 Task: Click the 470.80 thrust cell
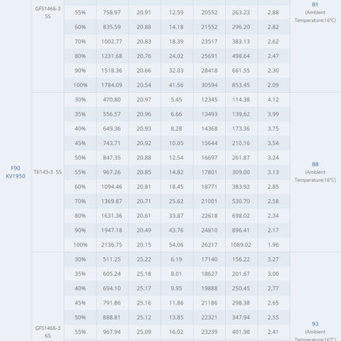click(112, 100)
